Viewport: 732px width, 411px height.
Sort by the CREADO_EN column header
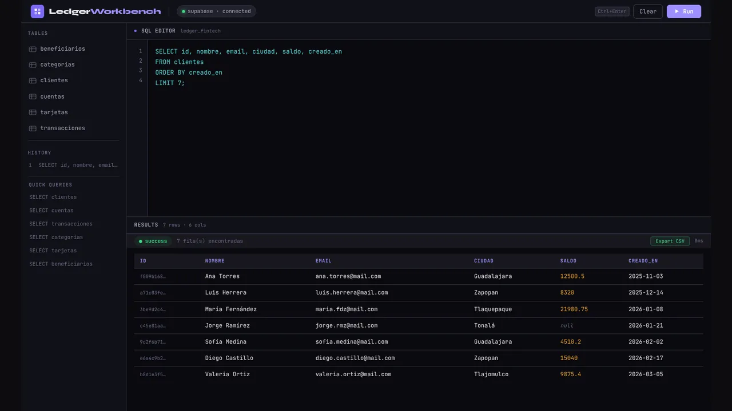pos(643,261)
